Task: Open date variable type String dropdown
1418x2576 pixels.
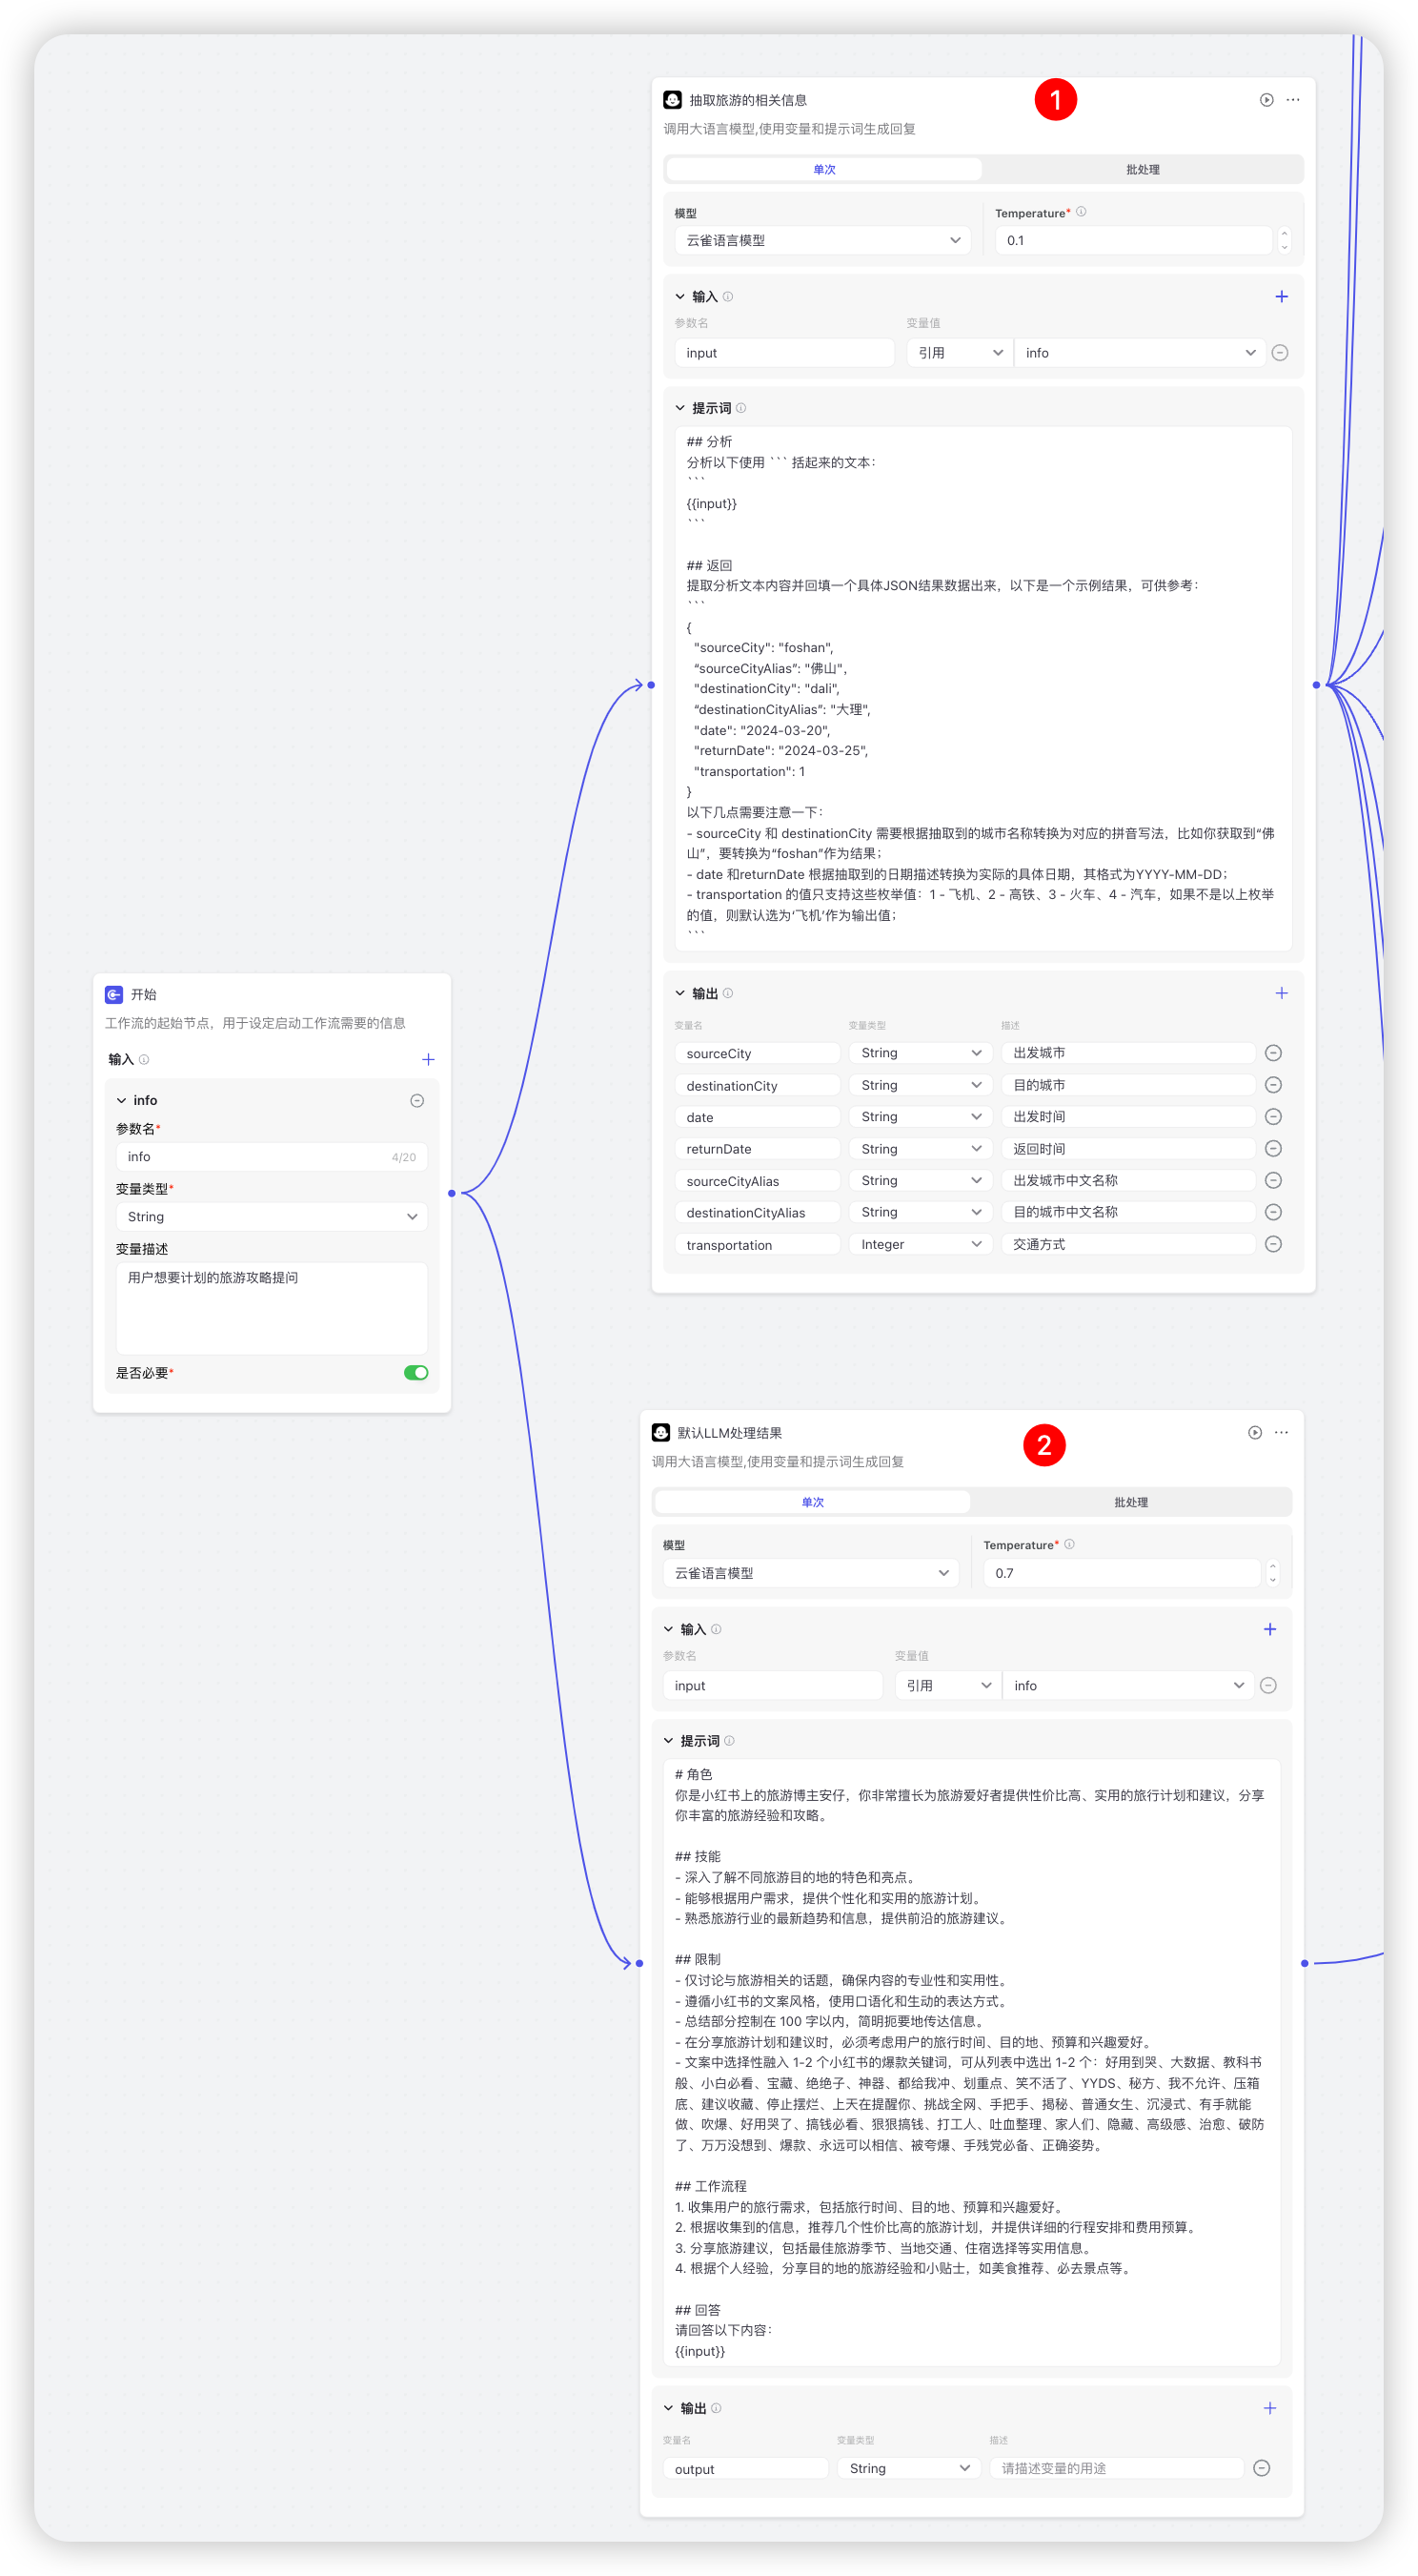Action: pos(921,1117)
